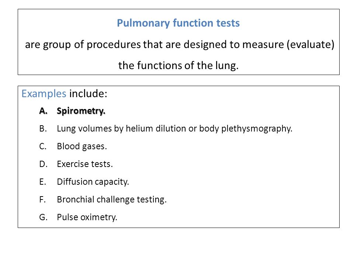Image resolution: width=354 pixels, height=266 pixels.
Task: Click the list letter D marker
Action: point(43,164)
